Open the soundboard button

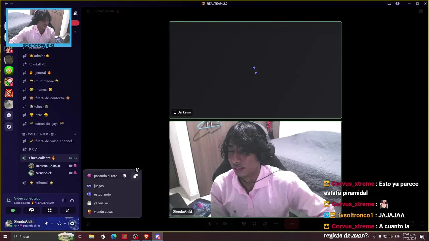tap(68, 210)
